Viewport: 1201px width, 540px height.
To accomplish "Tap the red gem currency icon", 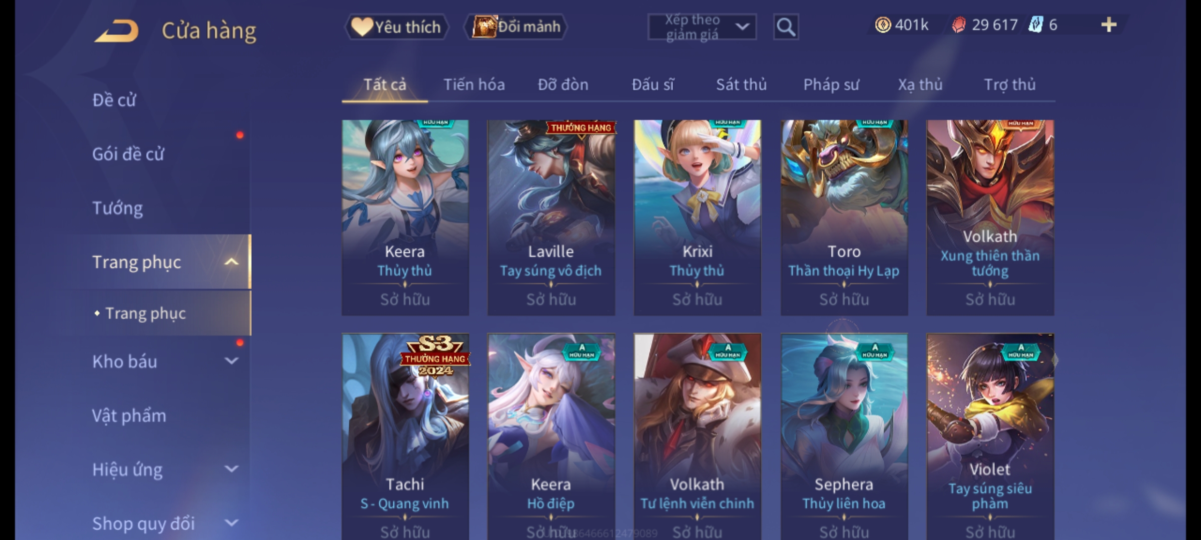I will tap(958, 25).
